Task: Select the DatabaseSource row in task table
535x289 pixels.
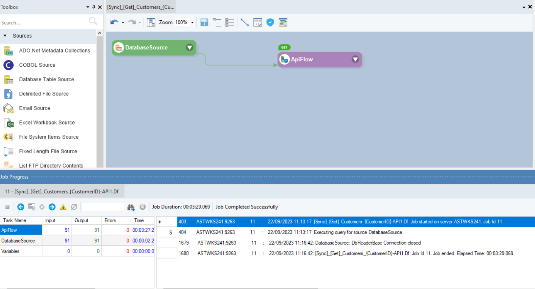Action: click(x=18, y=241)
